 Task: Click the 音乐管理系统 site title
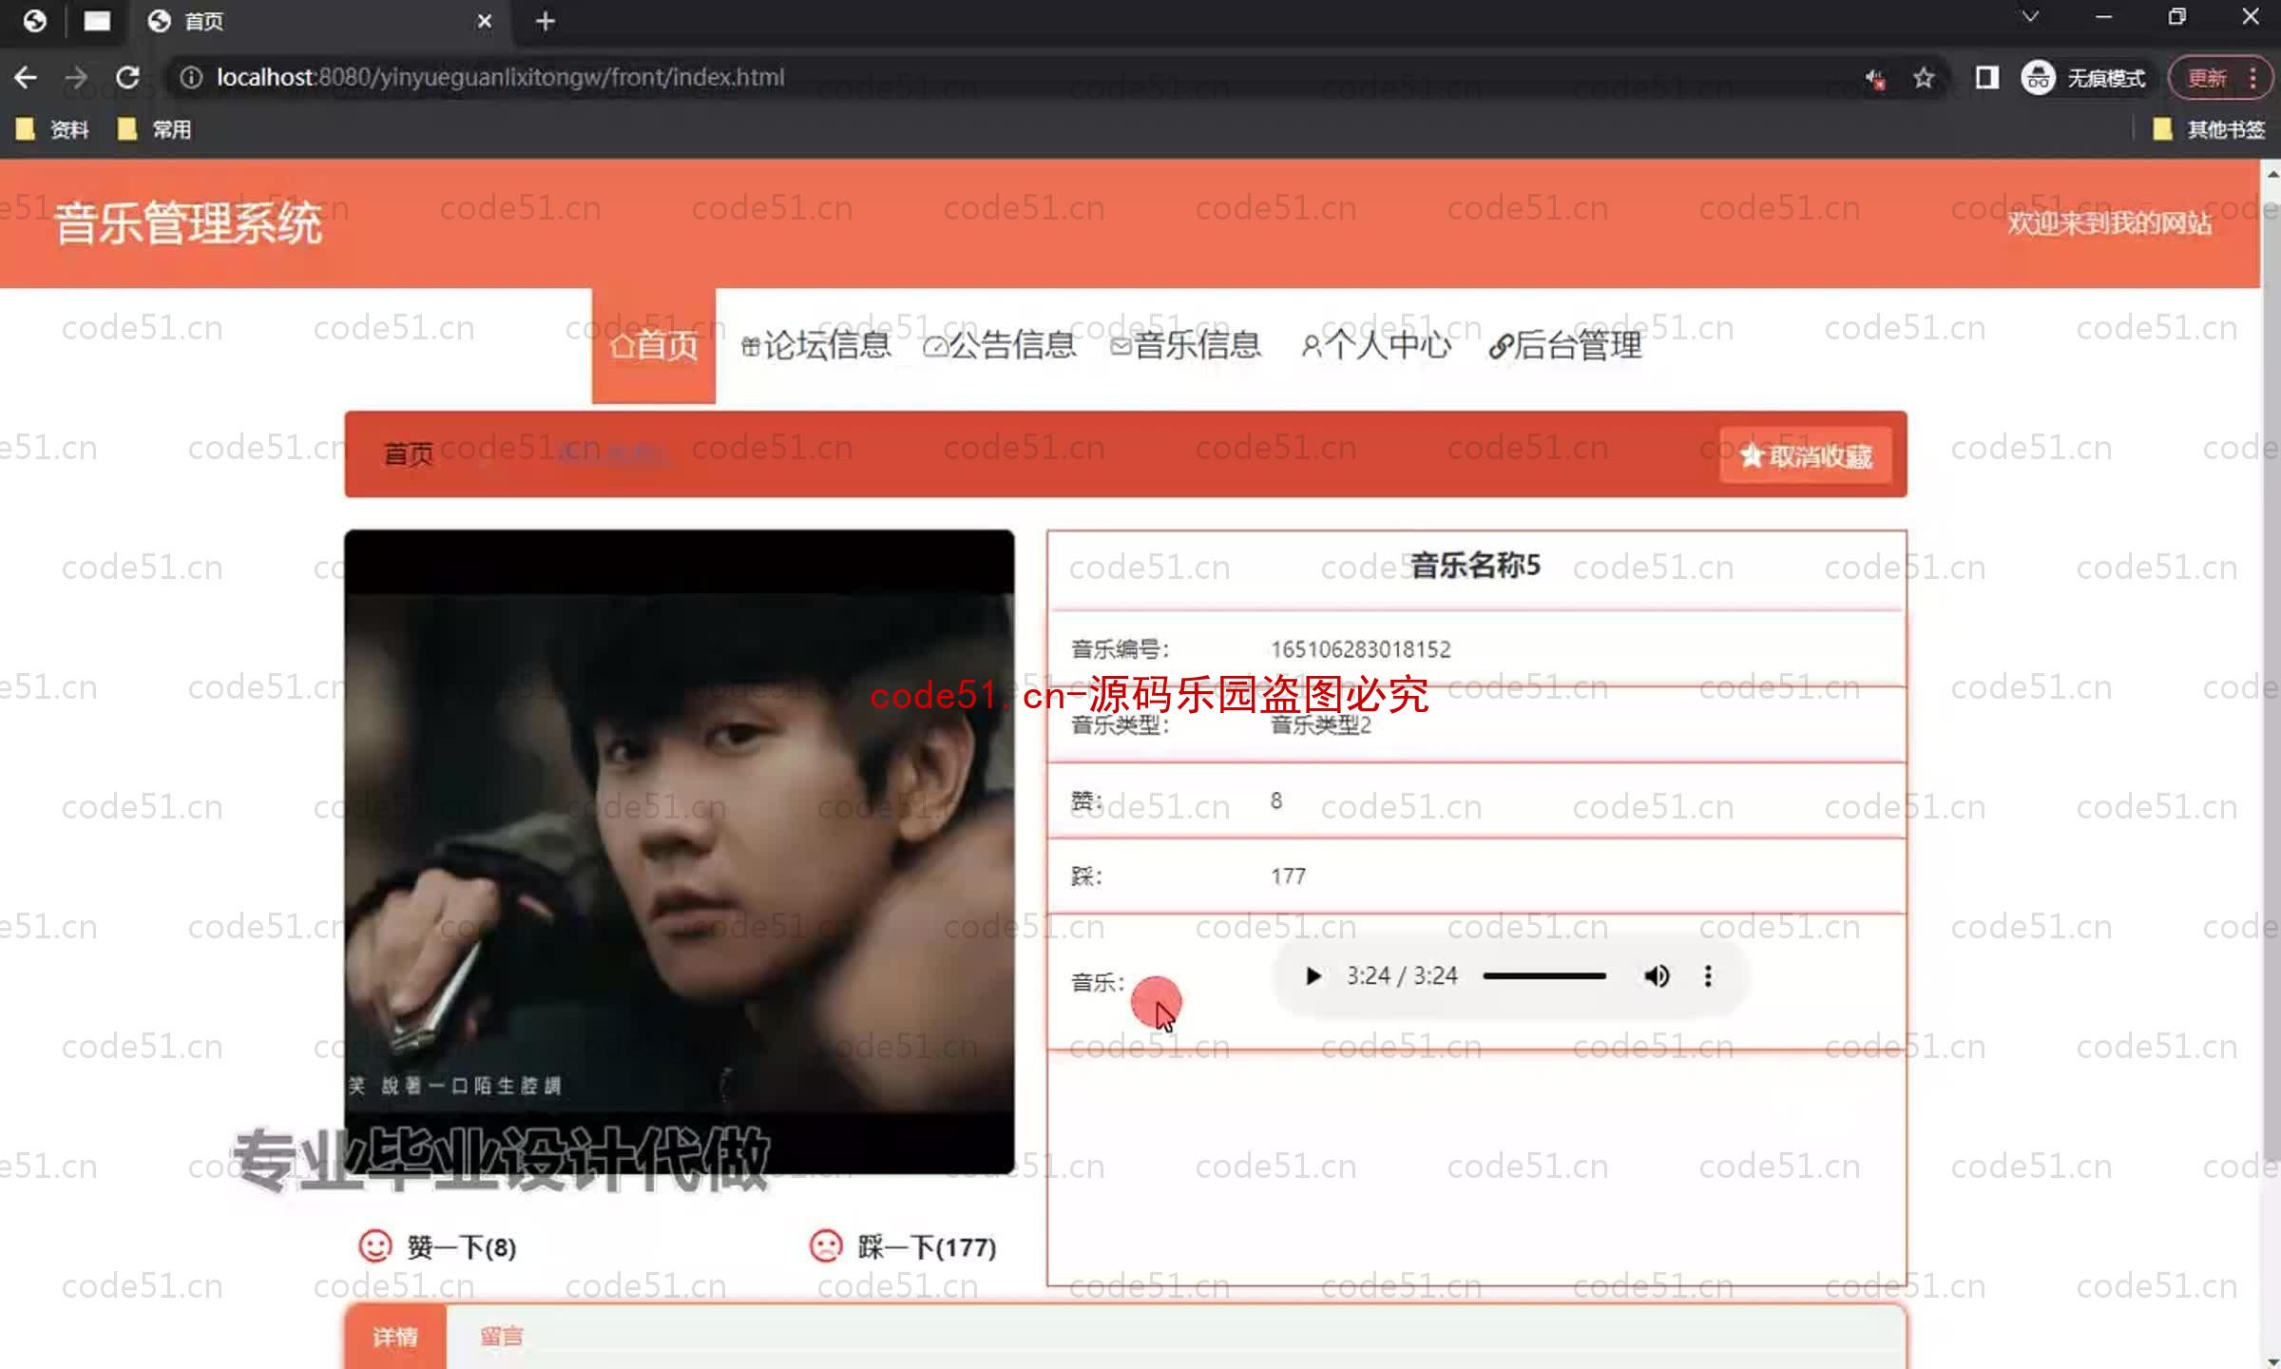tap(188, 224)
